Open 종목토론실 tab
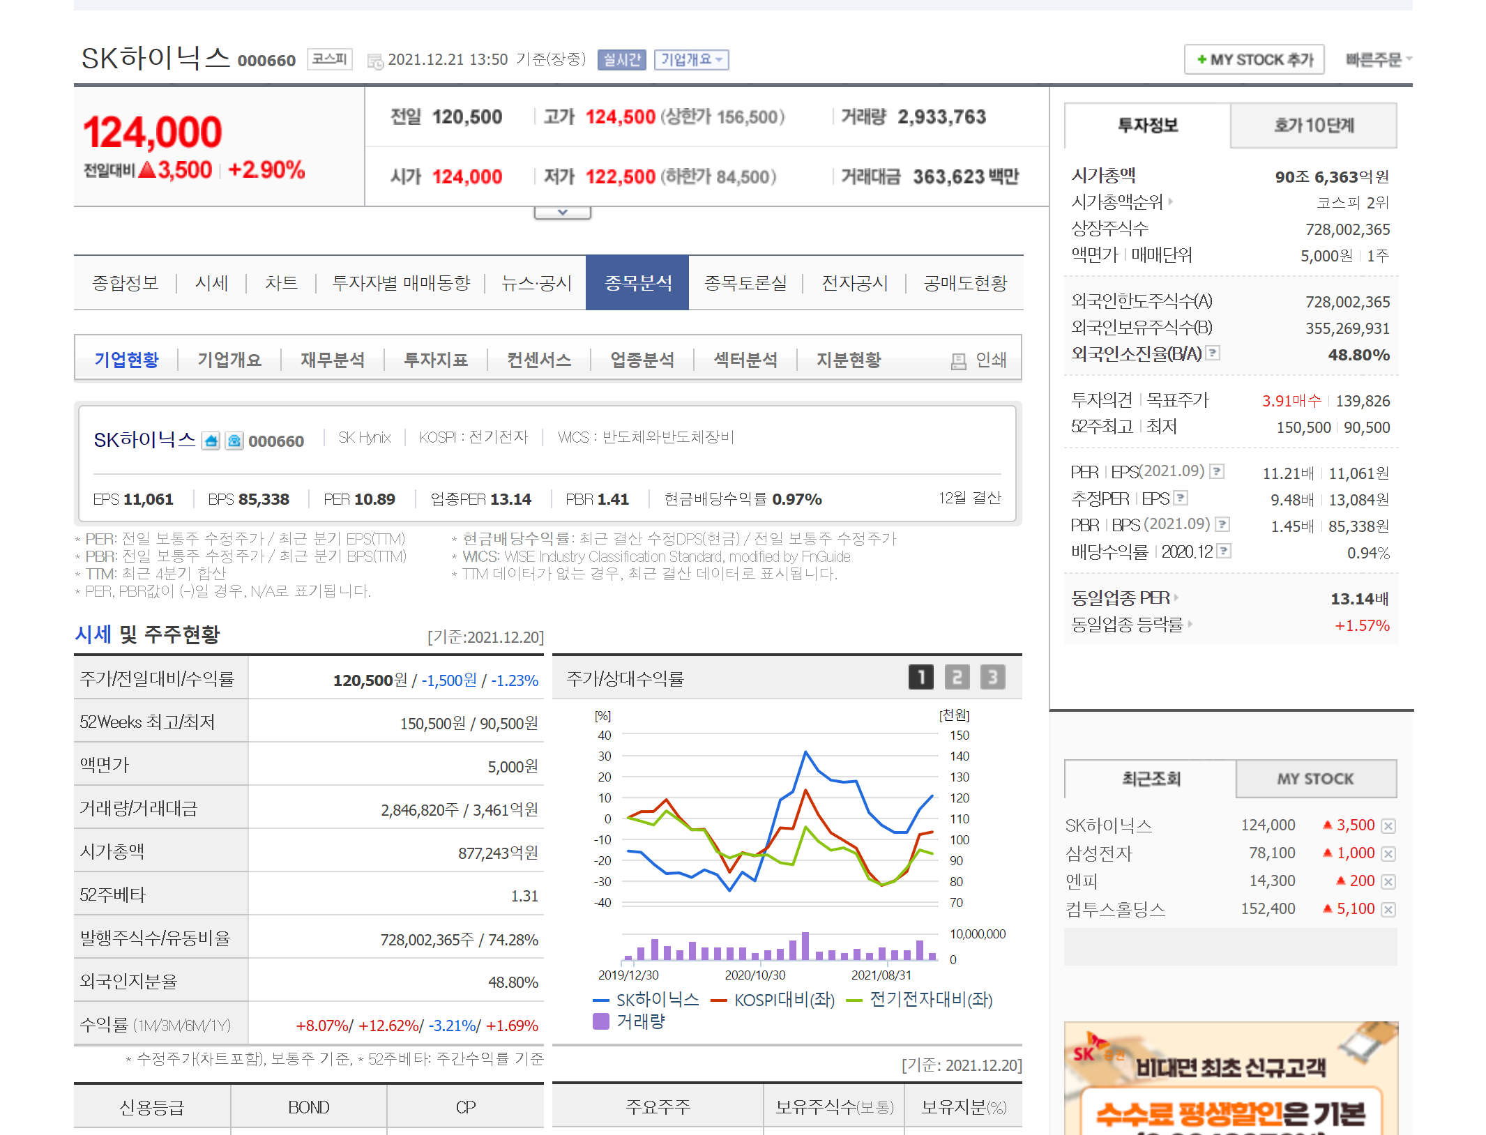The height and width of the screenshot is (1135, 1486). [x=745, y=283]
